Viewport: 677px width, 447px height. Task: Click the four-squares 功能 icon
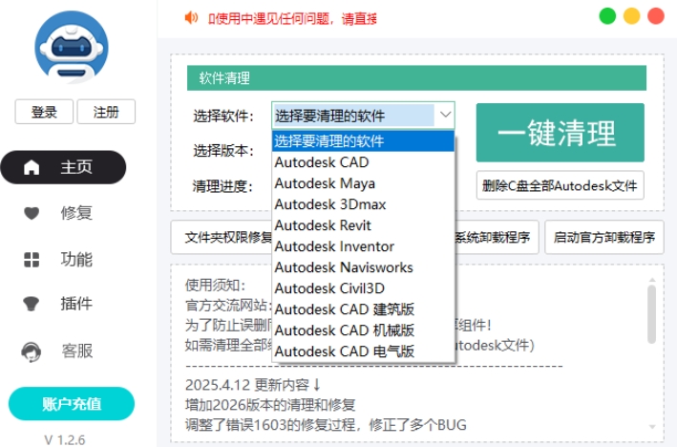(x=32, y=260)
